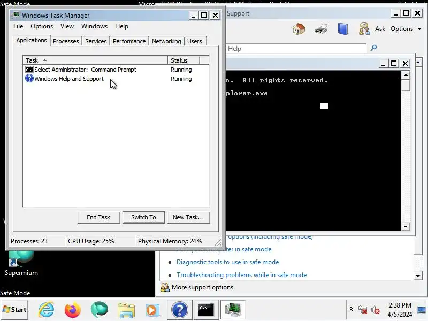Click Help window scrollbar up arrow
The image size is (428, 321).
[x=418, y=62]
